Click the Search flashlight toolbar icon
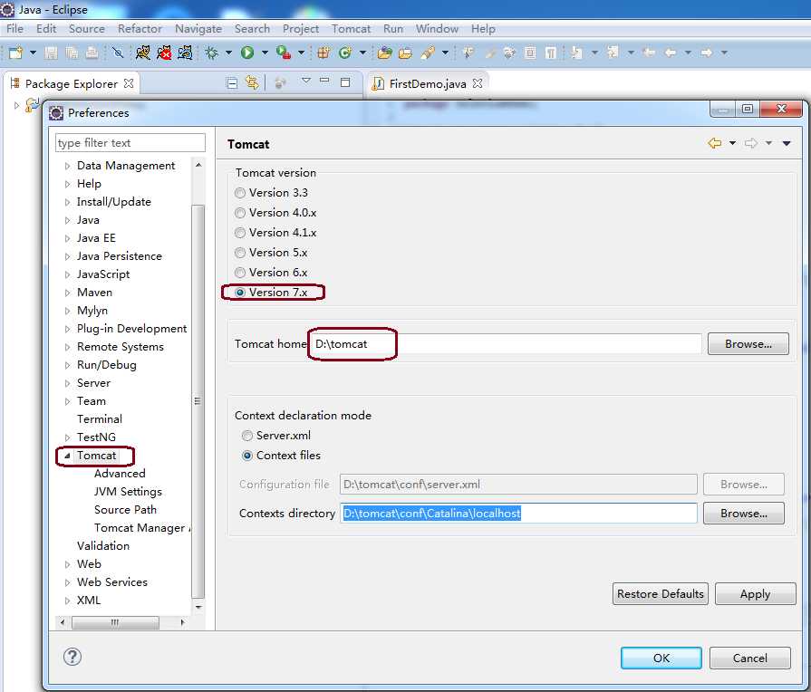 pyautogui.click(x=428, y=53)
